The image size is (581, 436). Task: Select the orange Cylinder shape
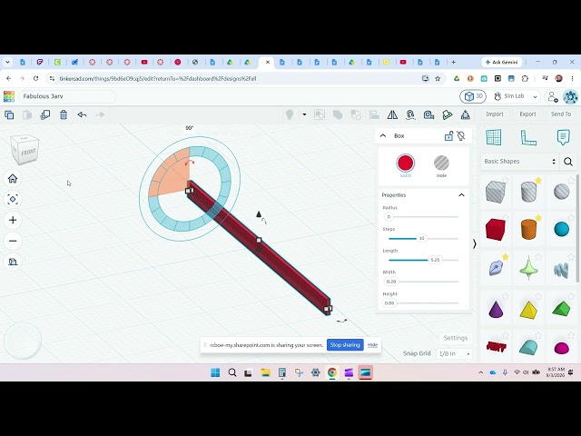coord(528,230)
